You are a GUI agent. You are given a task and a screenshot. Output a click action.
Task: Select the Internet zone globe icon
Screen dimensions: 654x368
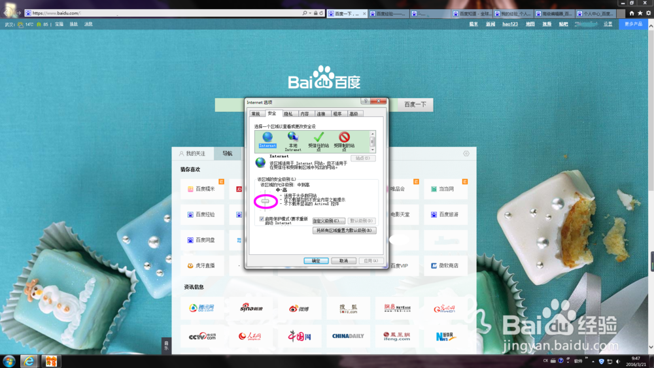point(267,140)
